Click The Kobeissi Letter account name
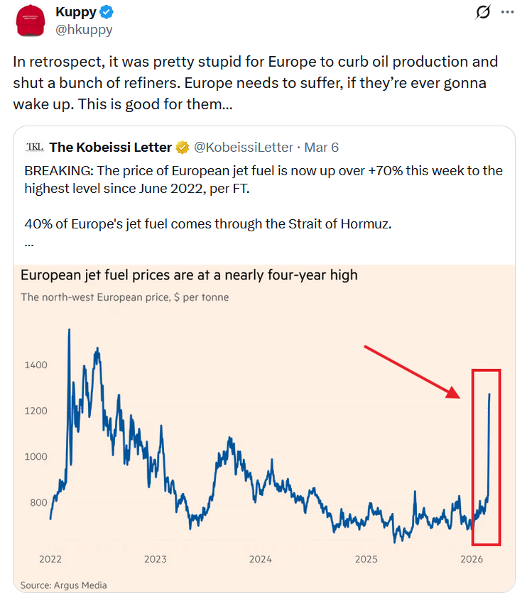Screen dimensions: 527x608 point(110,148)
